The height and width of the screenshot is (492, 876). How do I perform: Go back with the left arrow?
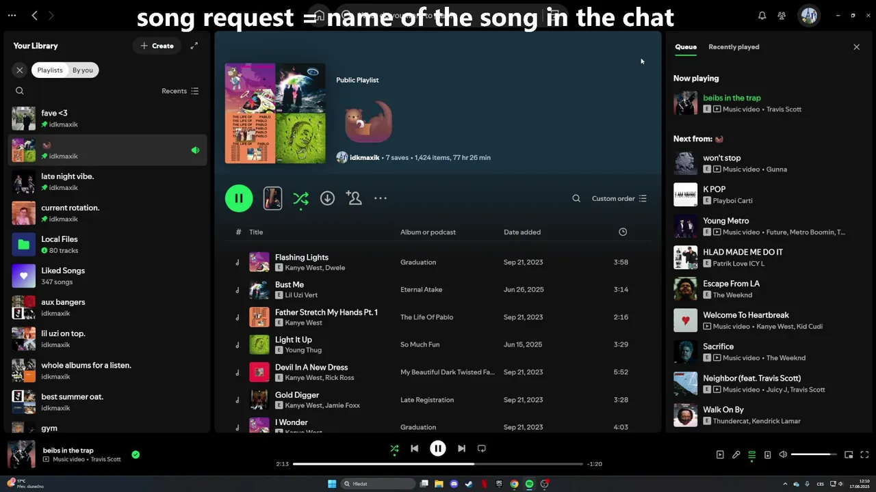(34, 15)
